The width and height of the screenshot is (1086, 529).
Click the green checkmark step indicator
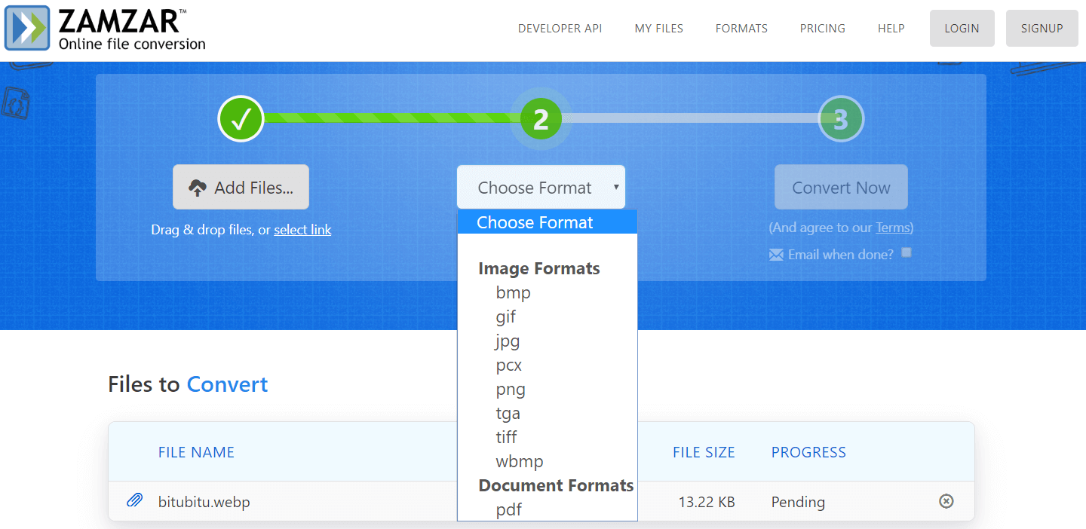pyautogui.click(x=241, y=118)
